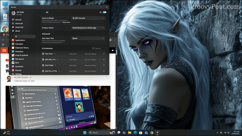
Task: Click Record Hotkey for Ask Finder
Action: (x=90, y=65)
